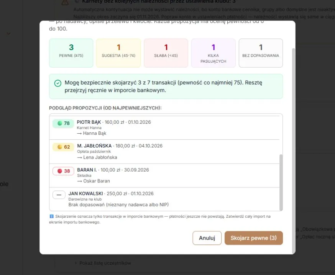
Task: Click the Darowizna na klub transfer description
Action: pyautogui.click(x=85, y=199)
